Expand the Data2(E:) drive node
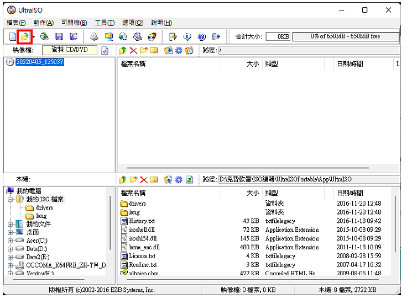Viewport: 407px width, 299px height. point(10,257)
